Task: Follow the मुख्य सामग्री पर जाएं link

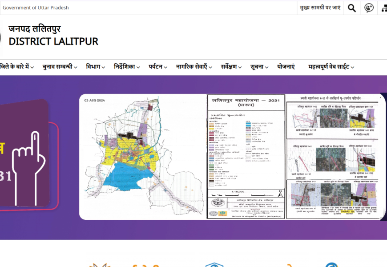Action: click(320, 8)
